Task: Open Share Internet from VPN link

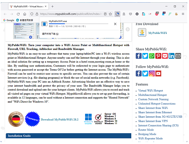Action: coord(153,121)
